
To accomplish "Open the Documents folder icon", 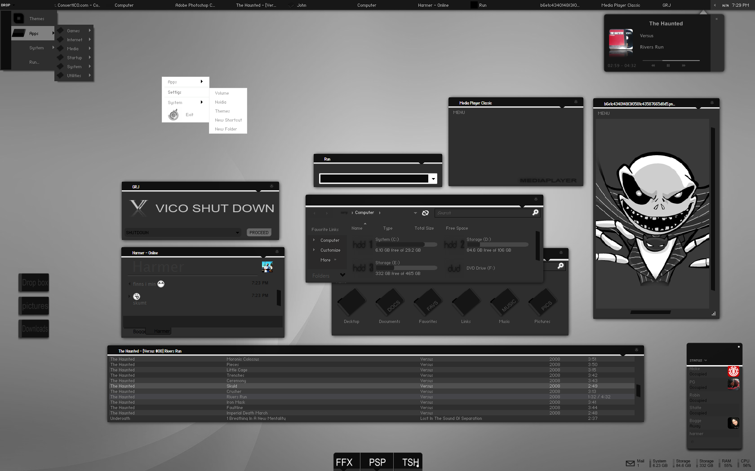I will point(390,303).
